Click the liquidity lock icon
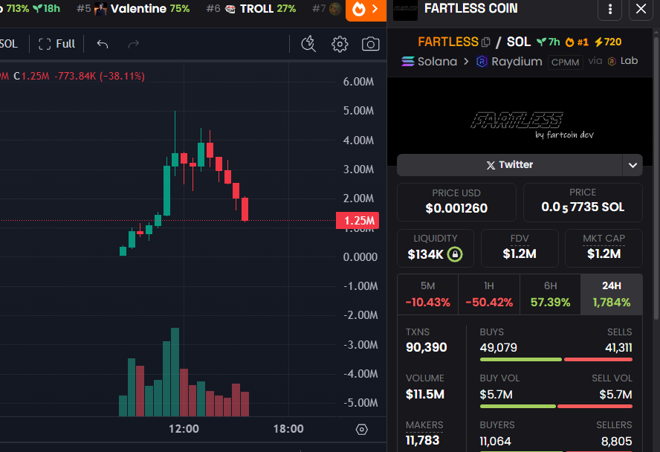 [455, 254]
